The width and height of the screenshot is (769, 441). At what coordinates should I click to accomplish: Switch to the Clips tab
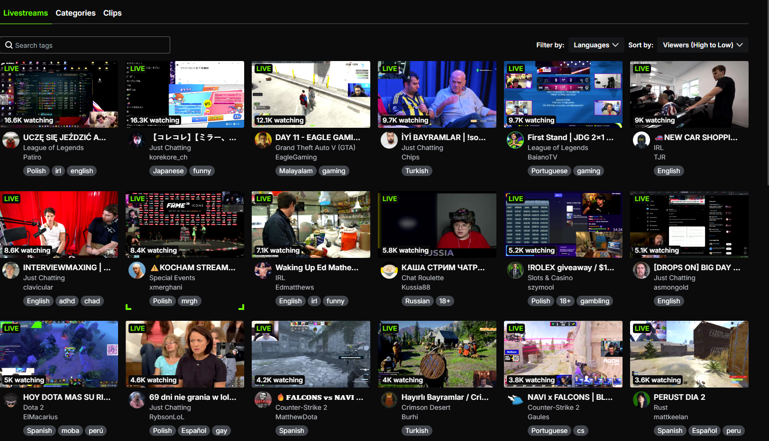coord(112,13)
